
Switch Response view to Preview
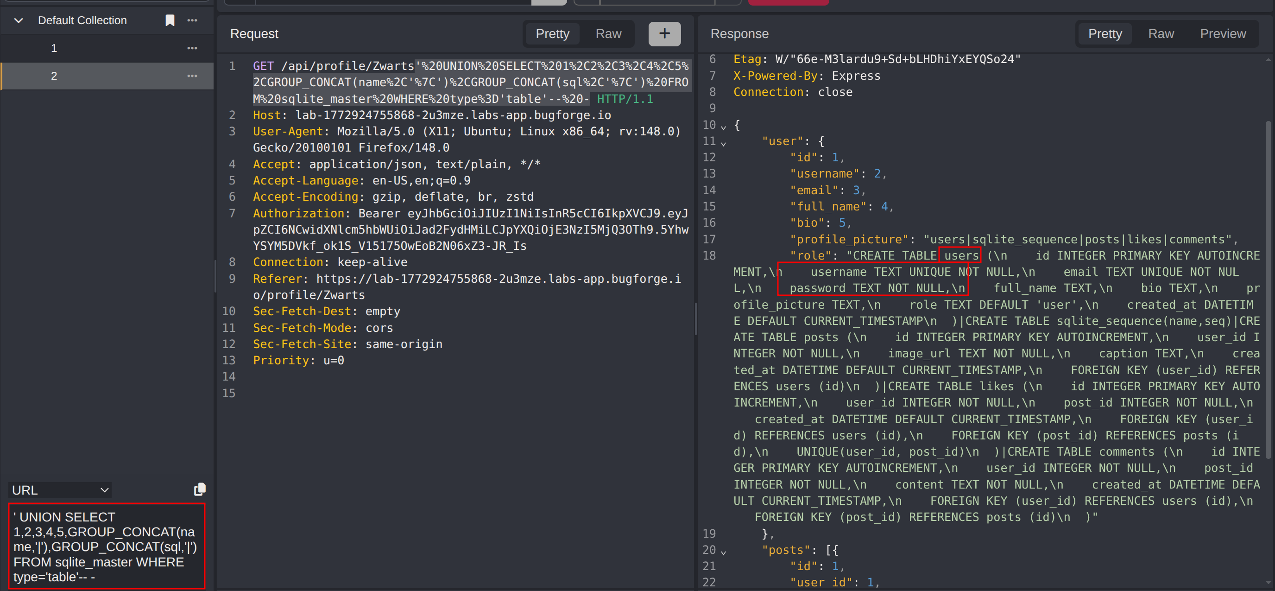(1223, 34)
